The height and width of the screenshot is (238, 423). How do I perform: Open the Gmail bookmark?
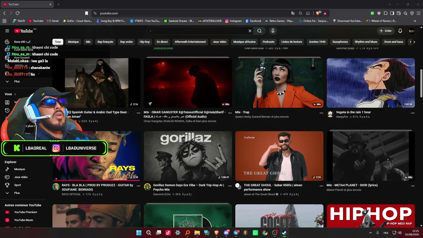point(53,21)
